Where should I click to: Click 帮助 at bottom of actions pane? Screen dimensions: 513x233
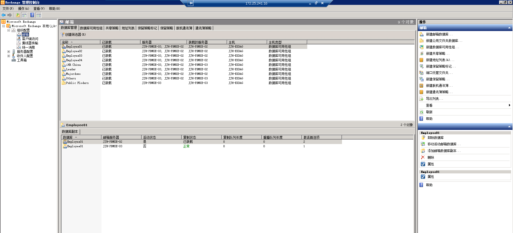click(429, 185)
